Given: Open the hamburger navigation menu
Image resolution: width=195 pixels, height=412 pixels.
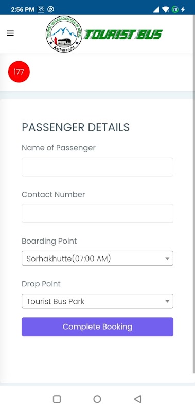Looking at the screenshot, I should pyautogui.click(x=10, y=33).
